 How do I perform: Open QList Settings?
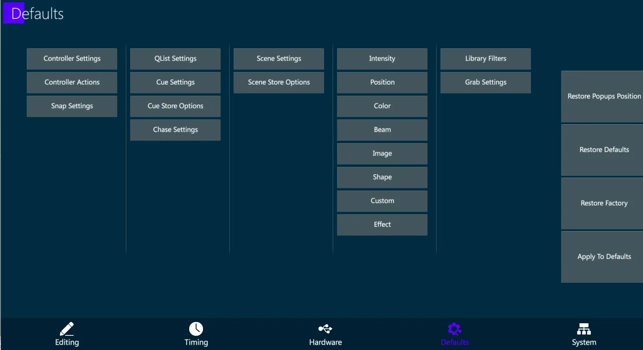pos(175,59)
